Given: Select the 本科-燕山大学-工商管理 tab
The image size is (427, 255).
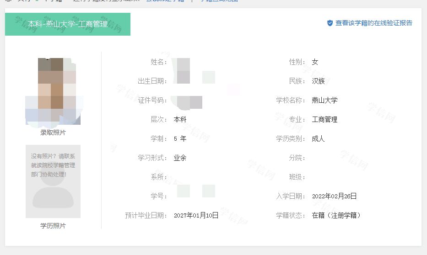Looking at the screenshot, I should (68, 24).
